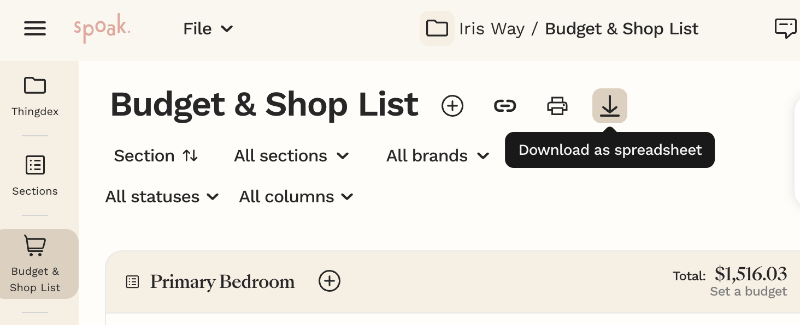Open the Iris Way project folder icon
The width and height of the screenshot is (800, 325).
point(437,28)
